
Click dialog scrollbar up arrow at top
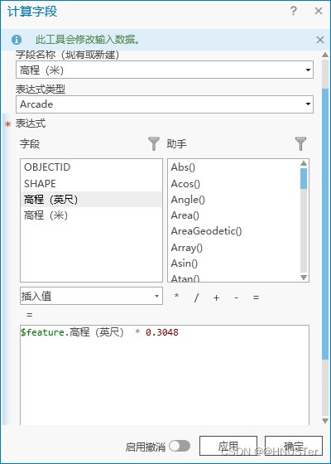pos(325,55)
